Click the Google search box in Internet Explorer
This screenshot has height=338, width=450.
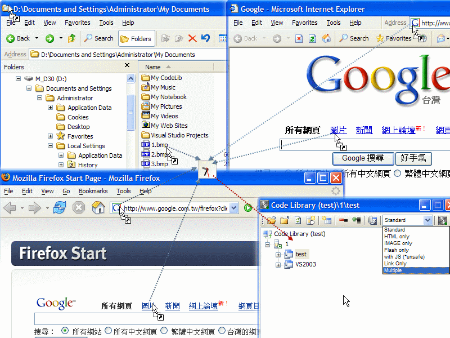point(364,145)
